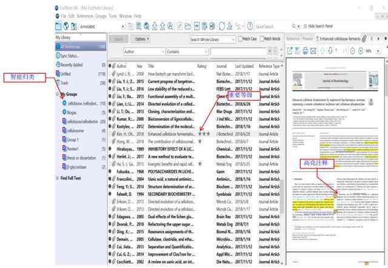Open the Search Whole Library dropdown
The image size is (388, 268).
point(212,39)
